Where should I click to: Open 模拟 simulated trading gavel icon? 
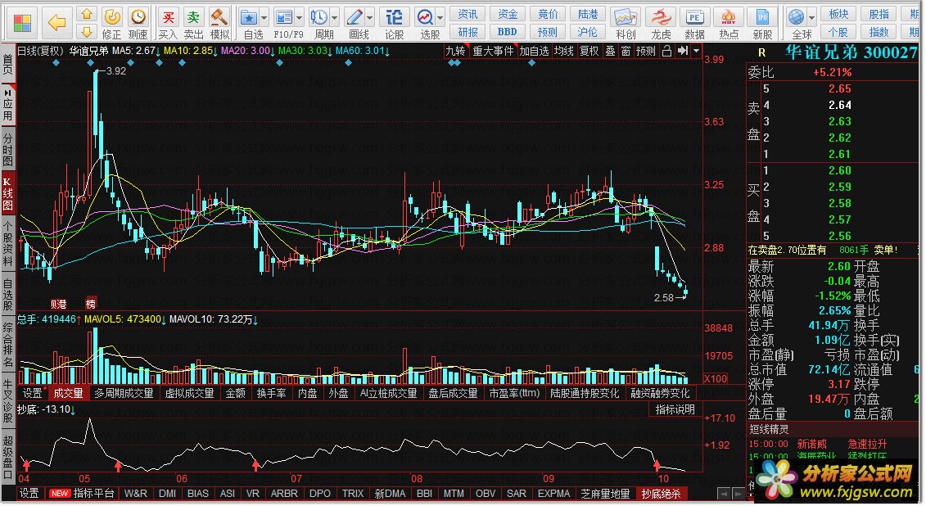click(x=219, y=17)
